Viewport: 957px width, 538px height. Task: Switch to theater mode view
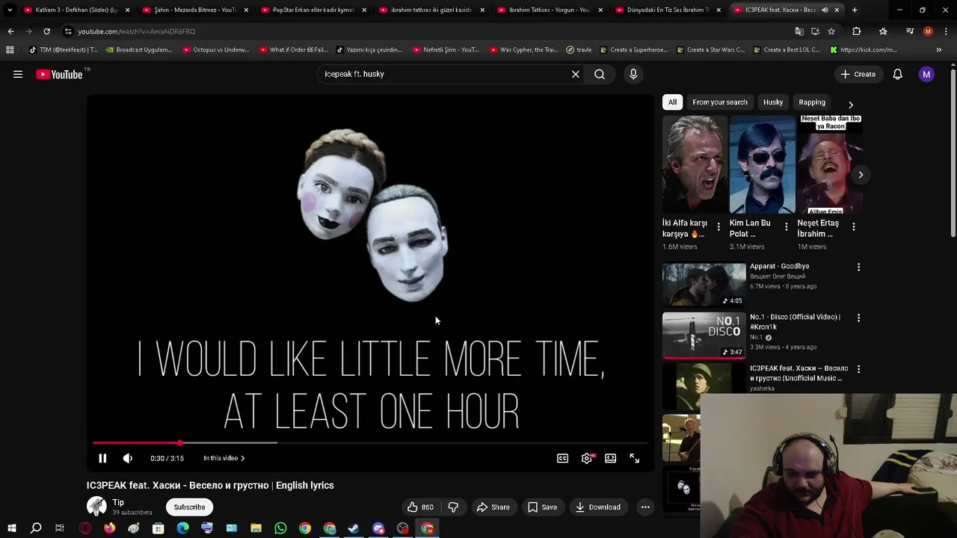coord(611,458)
